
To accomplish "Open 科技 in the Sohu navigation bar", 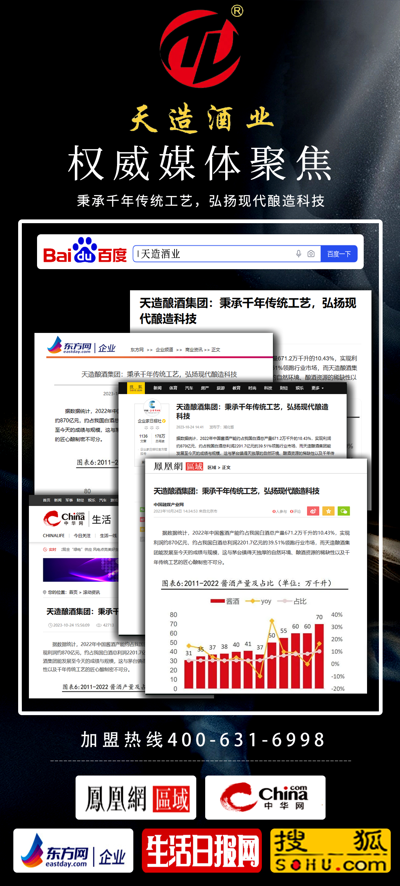I will [268, 388].
